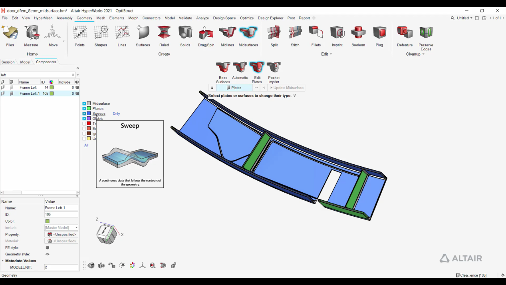Click the Midsurfaces ribbon tool
The width and height of the screenshot is (506, 285).
(x=248, y=36)
